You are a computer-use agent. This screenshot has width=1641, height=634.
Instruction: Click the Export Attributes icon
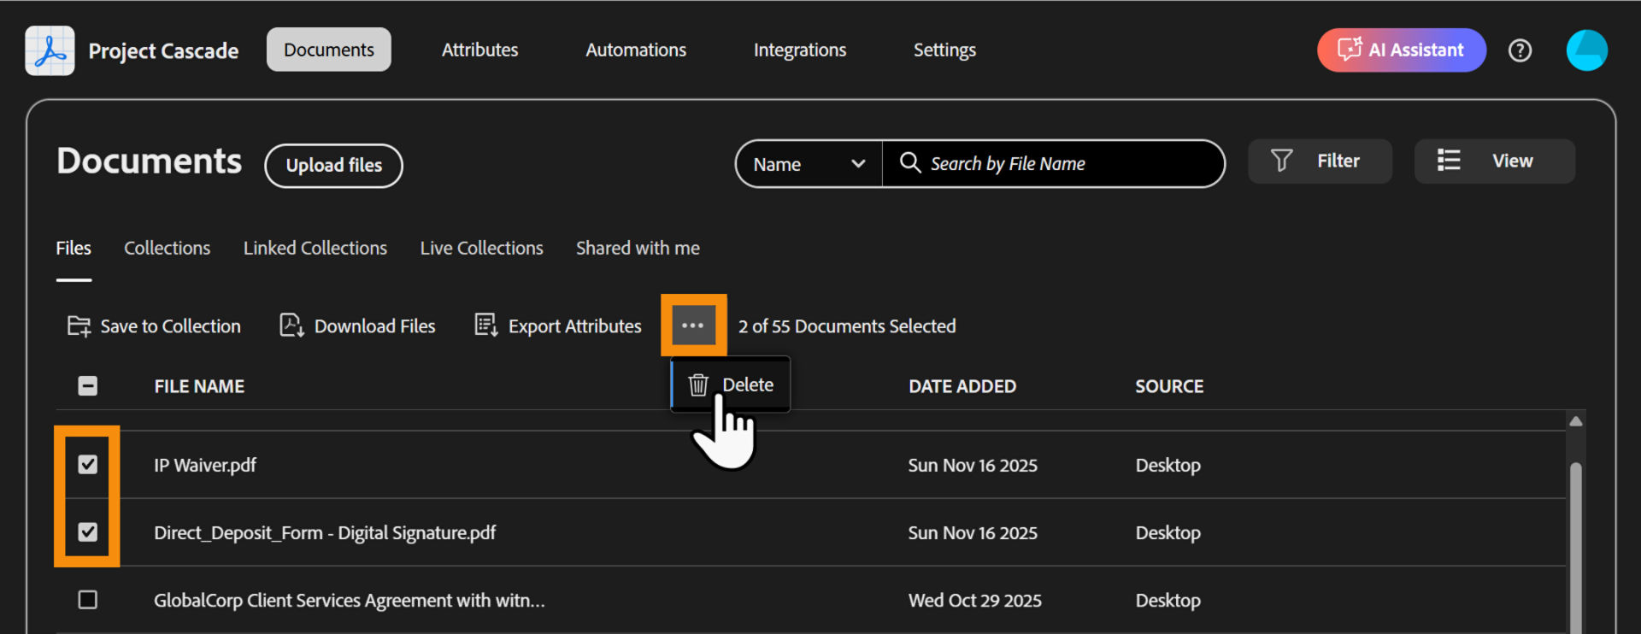(x=486, y=326)
